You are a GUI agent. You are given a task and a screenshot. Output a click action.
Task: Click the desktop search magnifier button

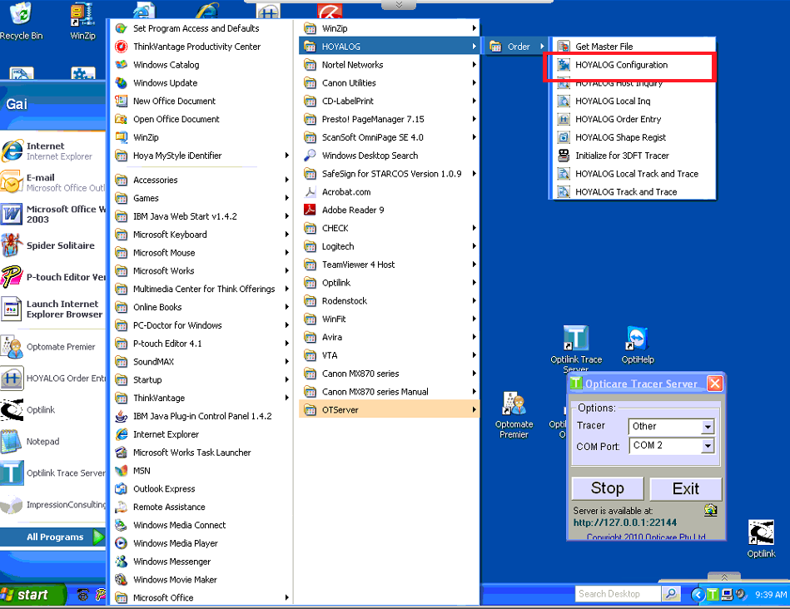pyautogui.click(x=671, y=594)
